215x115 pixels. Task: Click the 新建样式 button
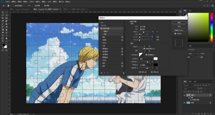point(179,30)
